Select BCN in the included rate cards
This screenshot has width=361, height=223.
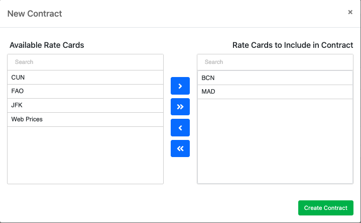coord(275,78)
